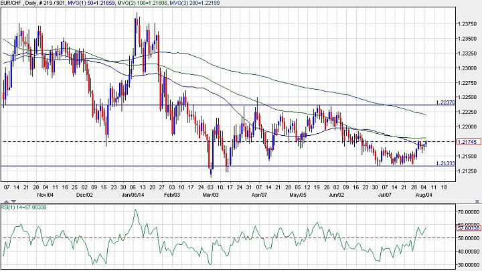Click the 40.00000 RSI axis label

pos(469,252)
